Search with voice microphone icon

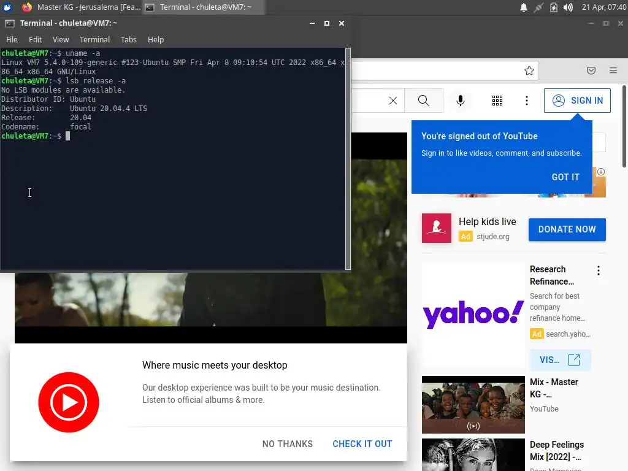(461, 101)
